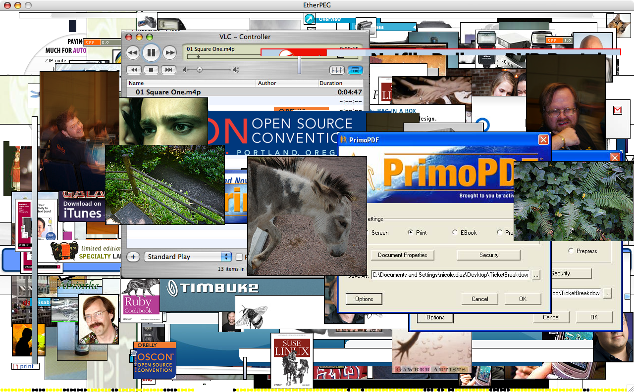The width and height of the screenshot is (634, 392).
Task: Click the donkey photo thumbnail
Action: pos(307,216)
